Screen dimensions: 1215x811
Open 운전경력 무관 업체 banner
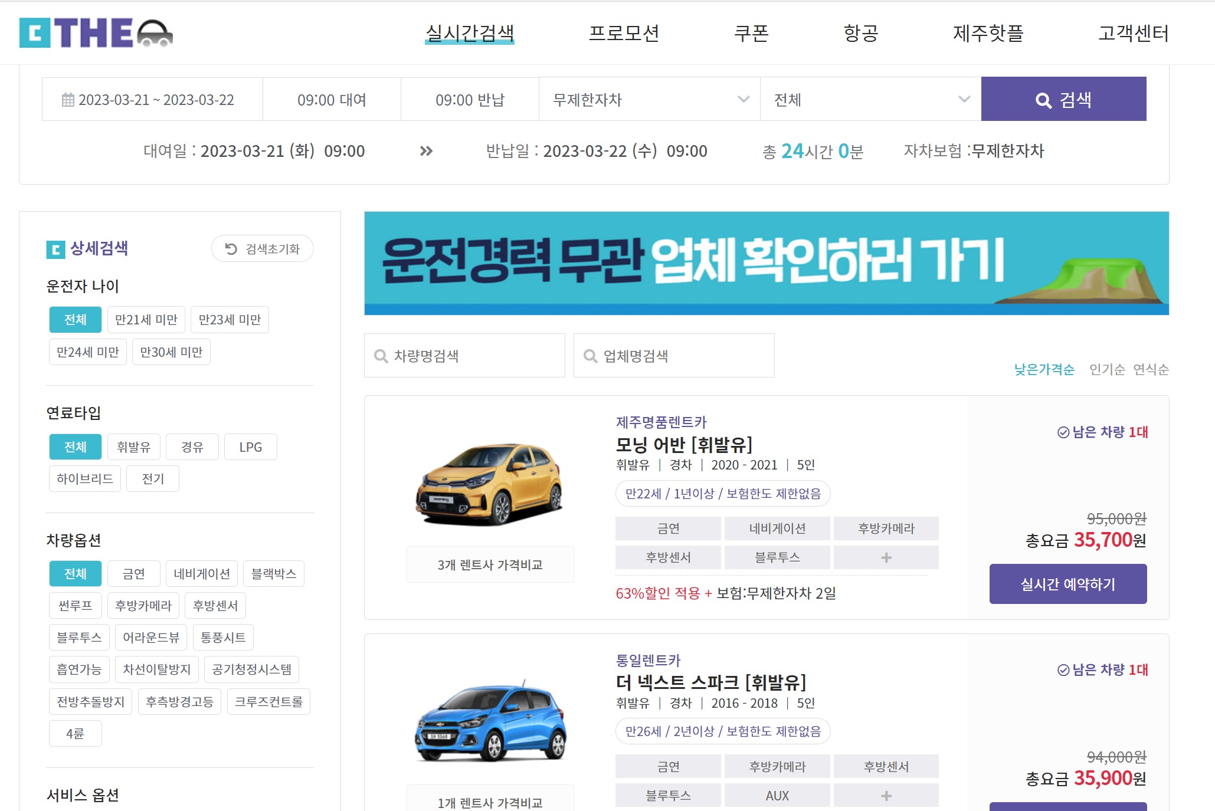coord(767,263)
